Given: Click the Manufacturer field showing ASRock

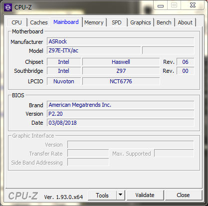Looking at the screenshot, I should tap(121, 41).
